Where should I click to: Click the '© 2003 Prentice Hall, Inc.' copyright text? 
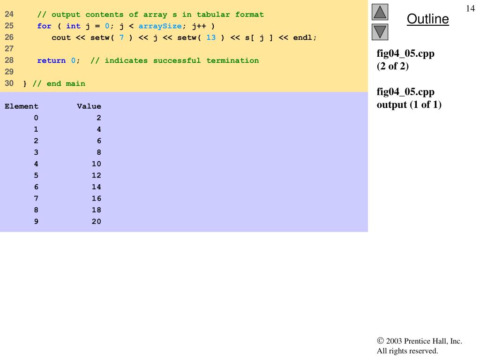pos(420,341)
